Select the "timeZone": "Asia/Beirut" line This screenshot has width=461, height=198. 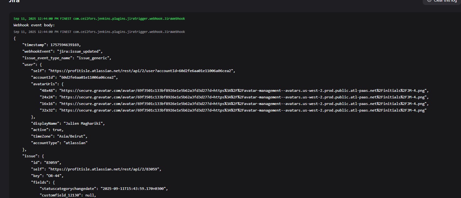tap(59, 137)
